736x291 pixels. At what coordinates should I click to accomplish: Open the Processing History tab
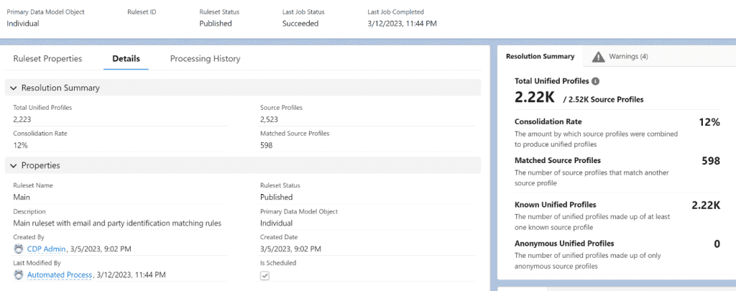205,59
